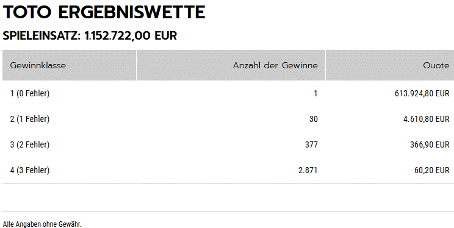Select the Spieleinsatz 1.152.722,00 EUR text
Screen dimensions: 454x228
tap(90, 36)
